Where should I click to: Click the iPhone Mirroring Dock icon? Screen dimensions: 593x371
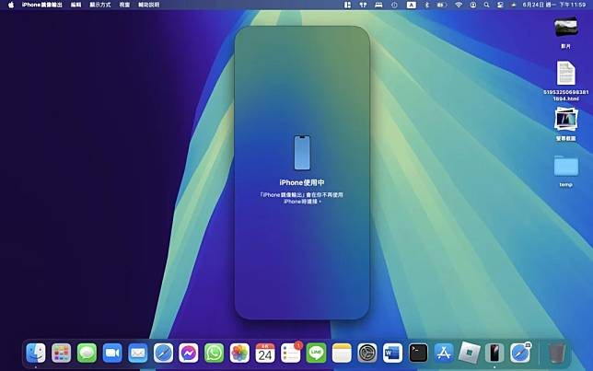[x=494, y=353]
